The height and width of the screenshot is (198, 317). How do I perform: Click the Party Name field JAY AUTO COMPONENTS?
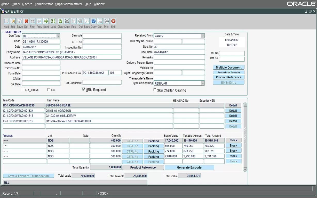click(x=72, y=52)
